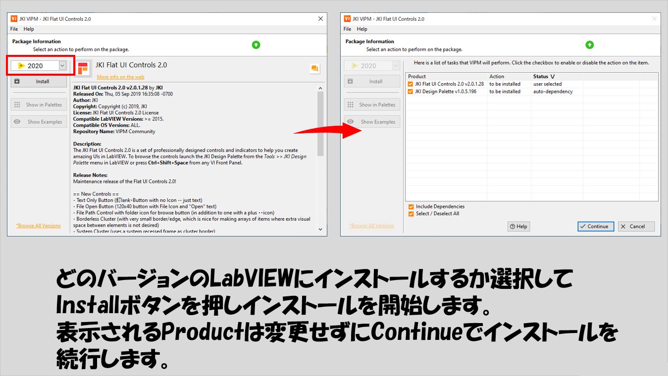668x376 pixels.
Task: Click VI app icon in left window title bar
Action: pos(14,19)
